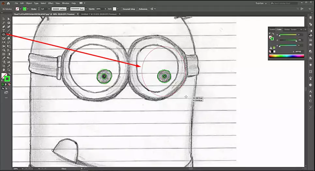Open stroke color dropdown in control bar

point(27,9)
